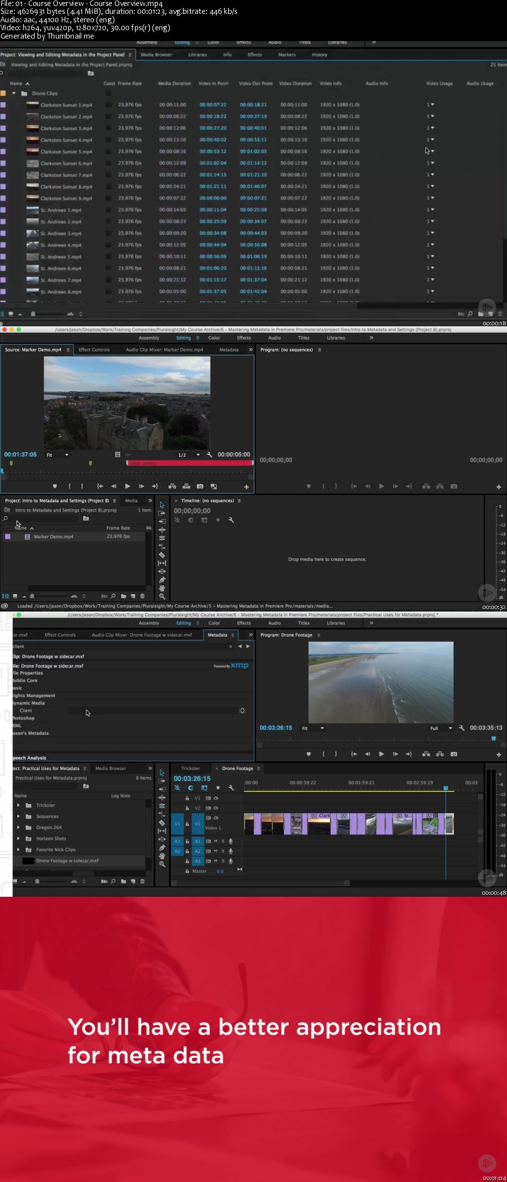Expand the Rights Management metadata section
507x1182 pixels.
point(34,696)
